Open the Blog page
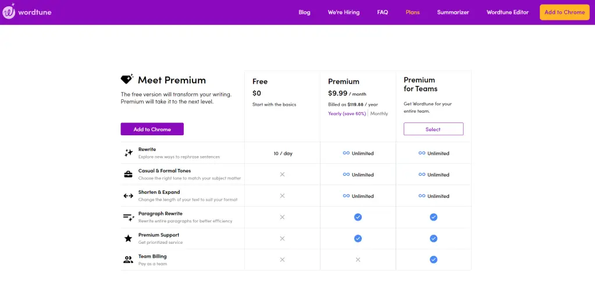This screenshot has width=595, height=292. coord(304,12)
